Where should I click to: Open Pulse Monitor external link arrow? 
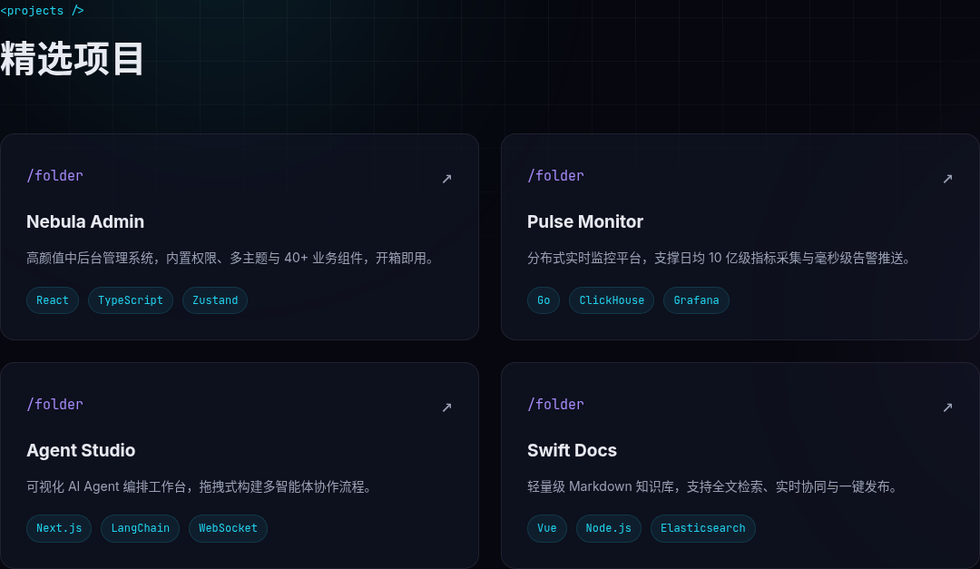tap(947, 179)
